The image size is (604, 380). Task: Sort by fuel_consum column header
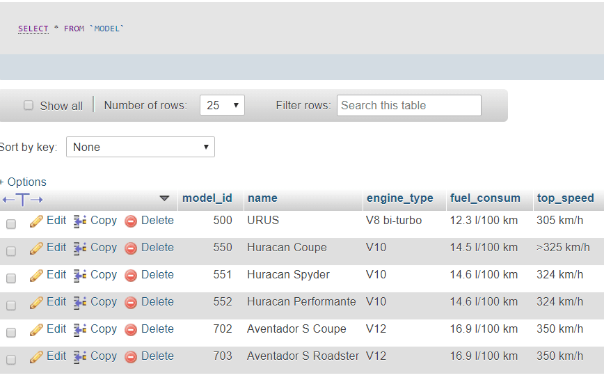[x=486, y=198]
